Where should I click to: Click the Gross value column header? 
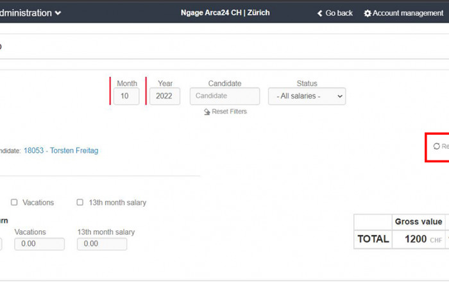click(418, 222)
